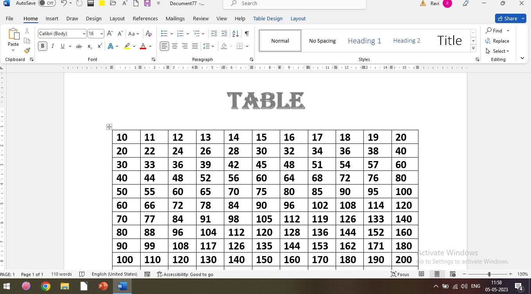Open Web Layout view in status bar

pos(452,274)
